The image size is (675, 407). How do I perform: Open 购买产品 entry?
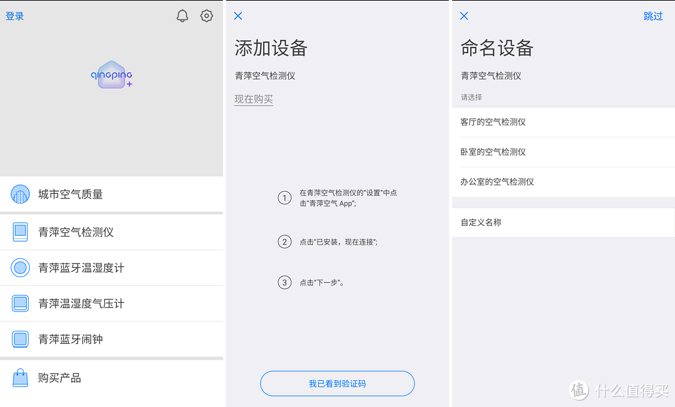(111, 378)
